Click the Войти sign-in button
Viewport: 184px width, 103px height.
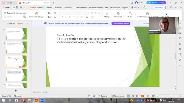click(x=139, y=3)
